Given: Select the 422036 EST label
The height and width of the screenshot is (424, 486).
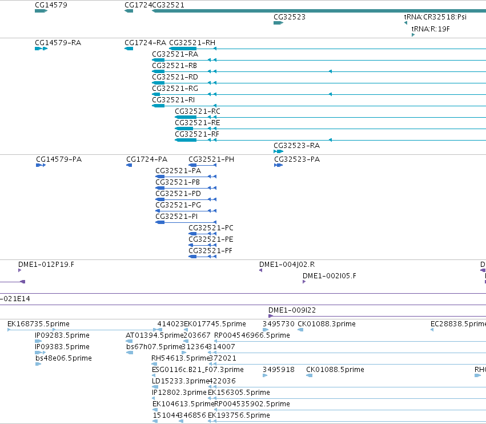Looking at the screenshot, I should pyautogui.click(x=223, y=381).
